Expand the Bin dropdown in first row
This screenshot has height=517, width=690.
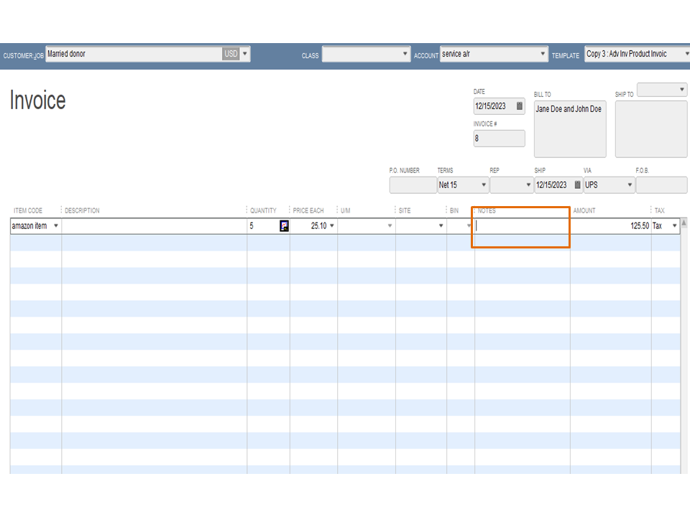(x=469, y=226)
